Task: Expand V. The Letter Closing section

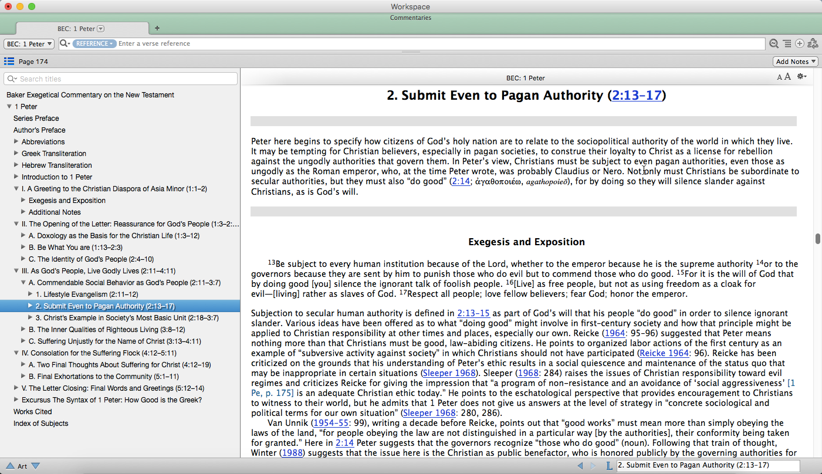Action: [x=16, y=388]
